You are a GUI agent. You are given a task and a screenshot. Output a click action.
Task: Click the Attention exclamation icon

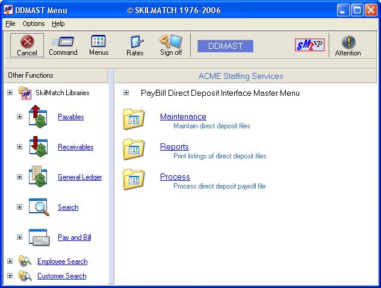point(348,42)
